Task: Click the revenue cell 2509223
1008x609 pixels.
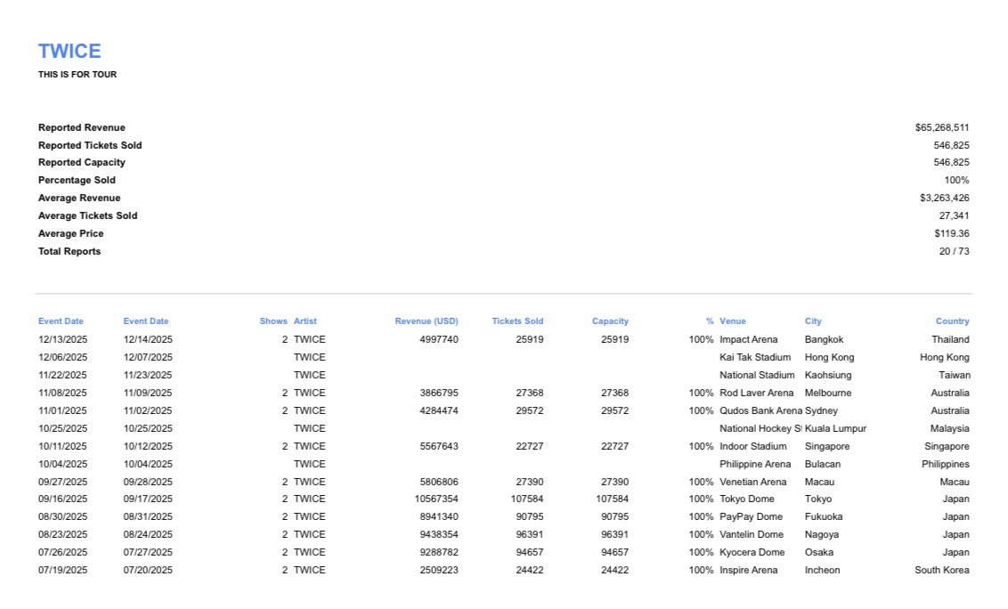Action: click(439, 571)
